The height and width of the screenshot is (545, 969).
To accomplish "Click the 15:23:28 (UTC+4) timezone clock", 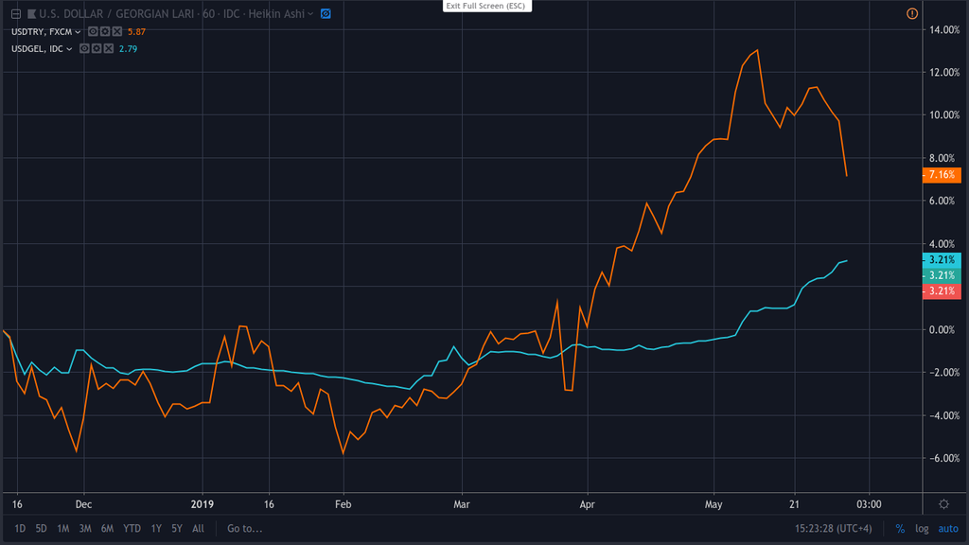I will click(833, 528).
